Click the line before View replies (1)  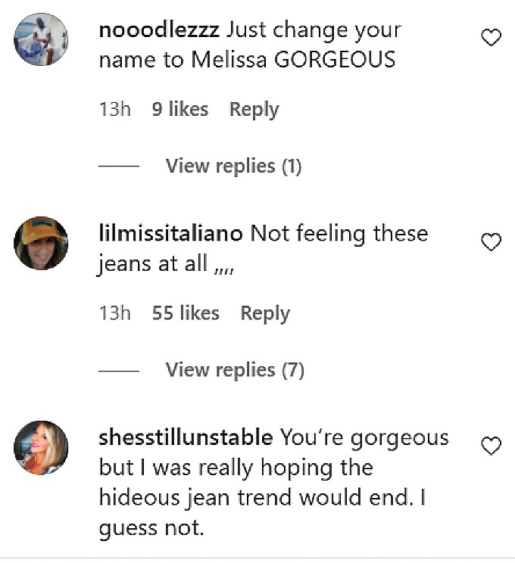119,166
